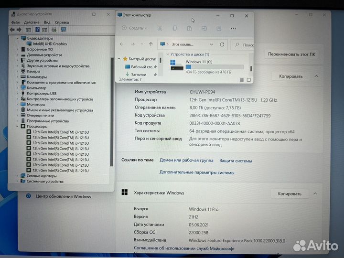344x258 pixels.
Task: Click Копировать next to Характеристики Windows
Action: [x=290, y=193]
